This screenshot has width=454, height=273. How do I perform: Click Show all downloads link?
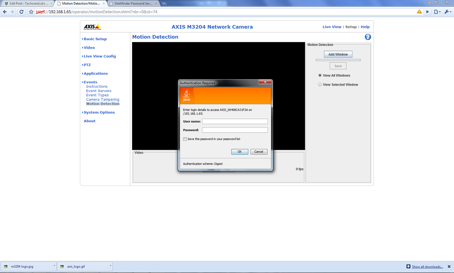427,267
